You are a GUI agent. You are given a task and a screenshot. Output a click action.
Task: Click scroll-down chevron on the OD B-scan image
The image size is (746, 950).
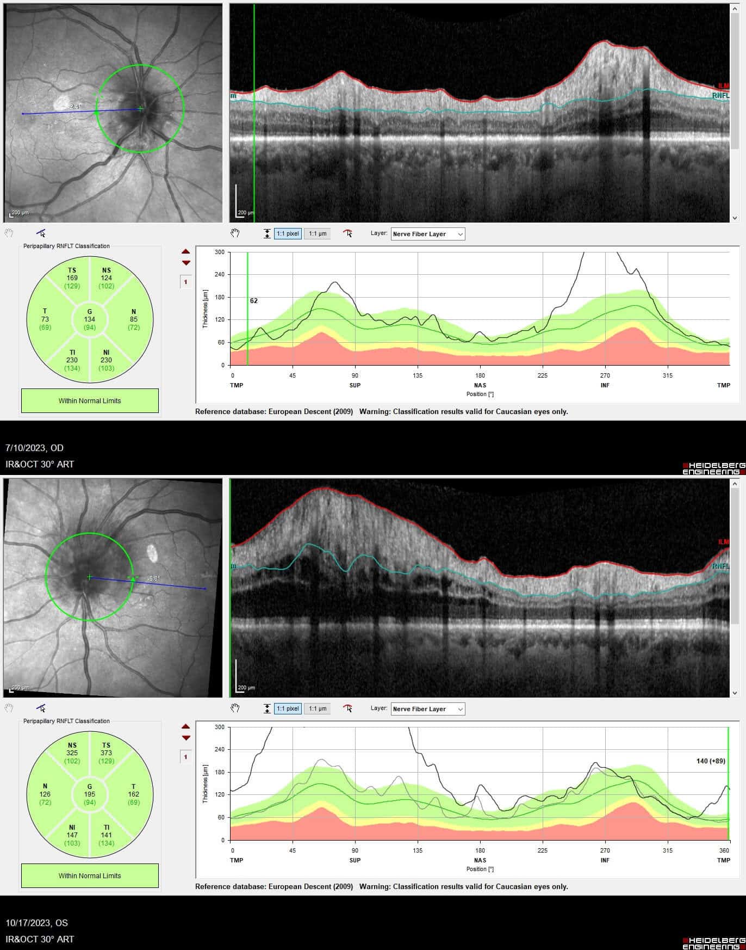click(735, 218)
